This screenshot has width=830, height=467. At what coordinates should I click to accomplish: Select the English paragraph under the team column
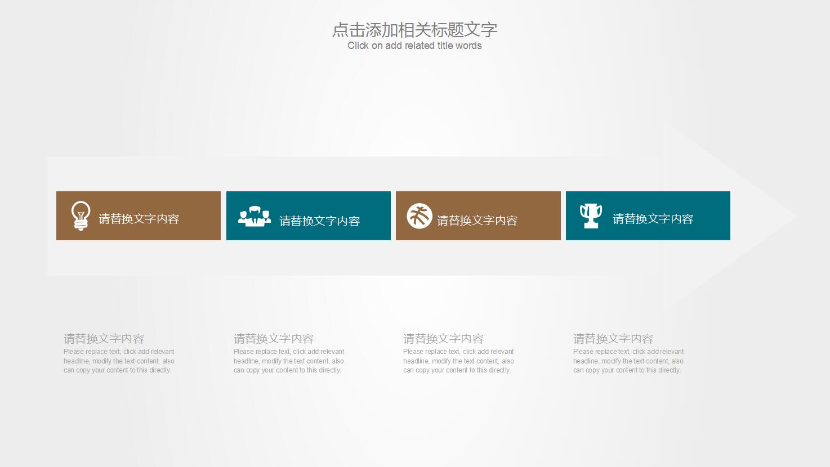(289, 361)
